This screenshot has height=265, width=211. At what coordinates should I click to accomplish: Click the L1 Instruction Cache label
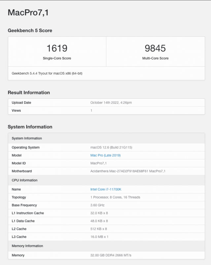click(28, 213)
